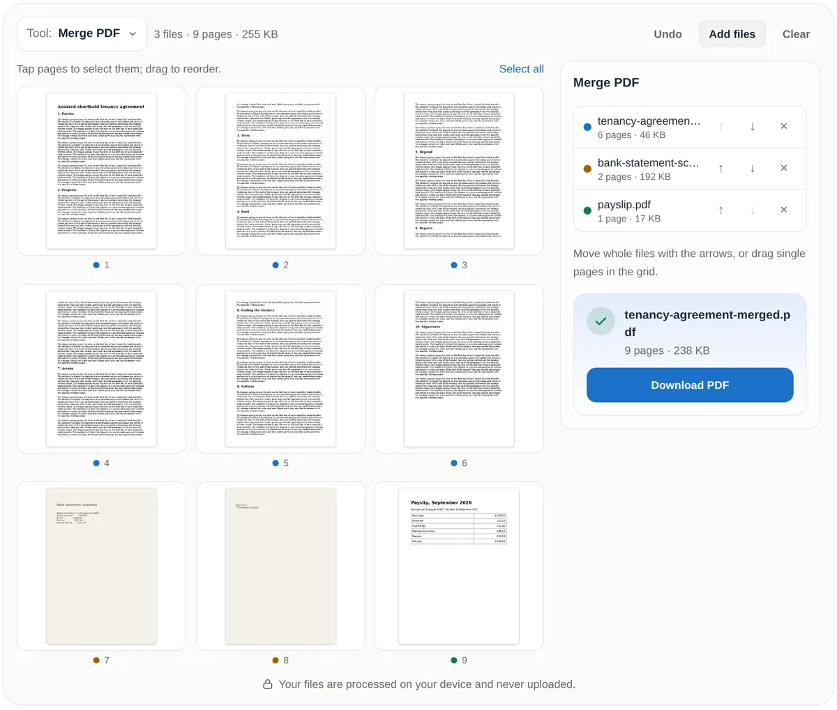Select page 9 payslip thumbnail
The height and width of the screenshot is (710, 837).
coord(459,566)
